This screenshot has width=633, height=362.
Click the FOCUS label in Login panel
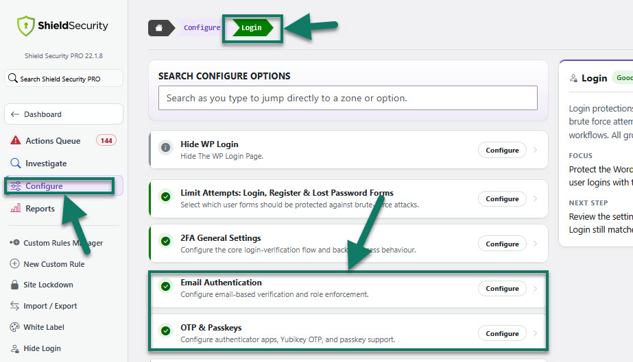[580, 155]
